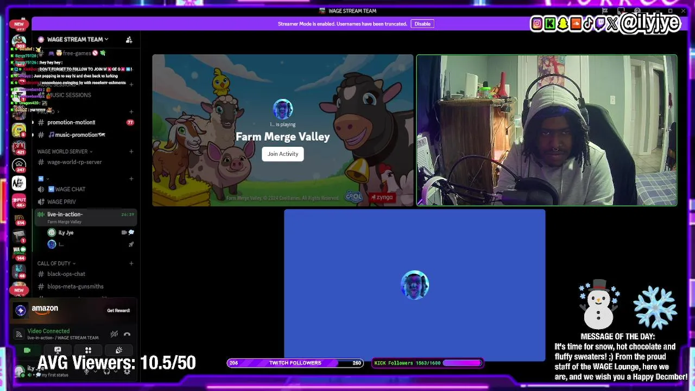The width and height of the screenshot is (695, 391).
Task: Create a channel in WAGE WORLD SERVER category
Action: pyautogui.click(x=131, y=152)
